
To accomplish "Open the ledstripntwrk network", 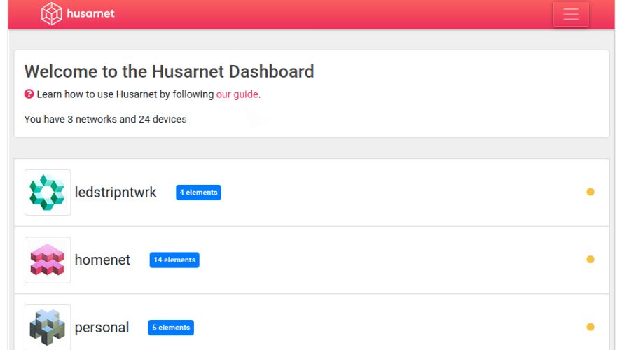I will point(116,192).
